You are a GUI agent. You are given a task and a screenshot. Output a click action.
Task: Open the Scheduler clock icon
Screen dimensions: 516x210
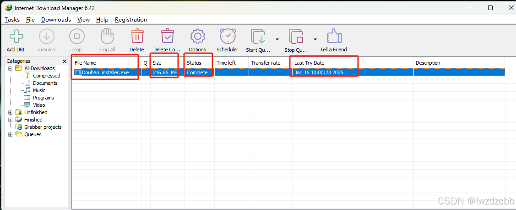[x=228, y=36]
